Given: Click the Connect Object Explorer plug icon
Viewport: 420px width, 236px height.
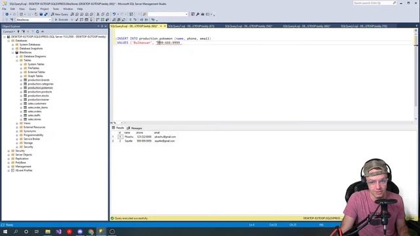Looking at the screenshot, I should click(18, 31).
